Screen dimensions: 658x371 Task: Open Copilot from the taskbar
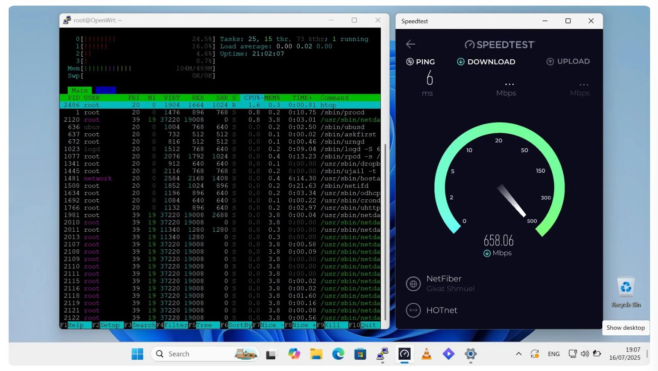[x=294, y=354]
